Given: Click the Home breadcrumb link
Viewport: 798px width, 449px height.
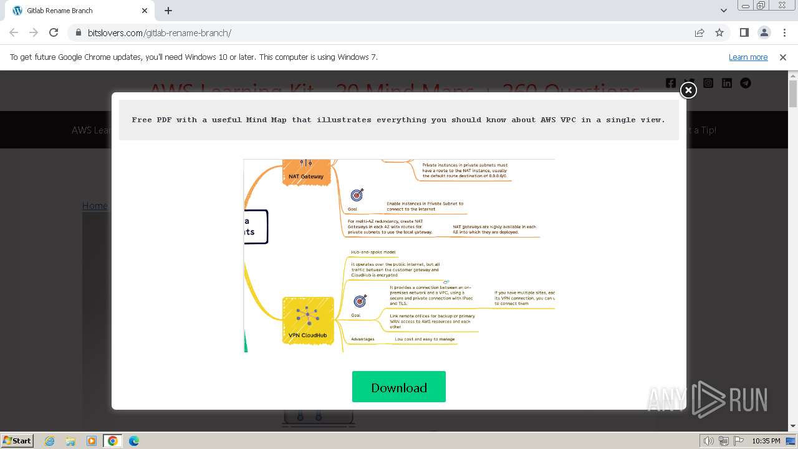Looking at the screenshot, I should pos(95,206).
